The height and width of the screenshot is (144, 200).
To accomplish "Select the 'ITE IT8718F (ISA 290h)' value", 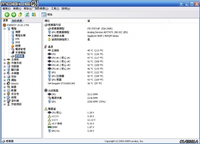I will pyautogui.click(x=100, y=29).
